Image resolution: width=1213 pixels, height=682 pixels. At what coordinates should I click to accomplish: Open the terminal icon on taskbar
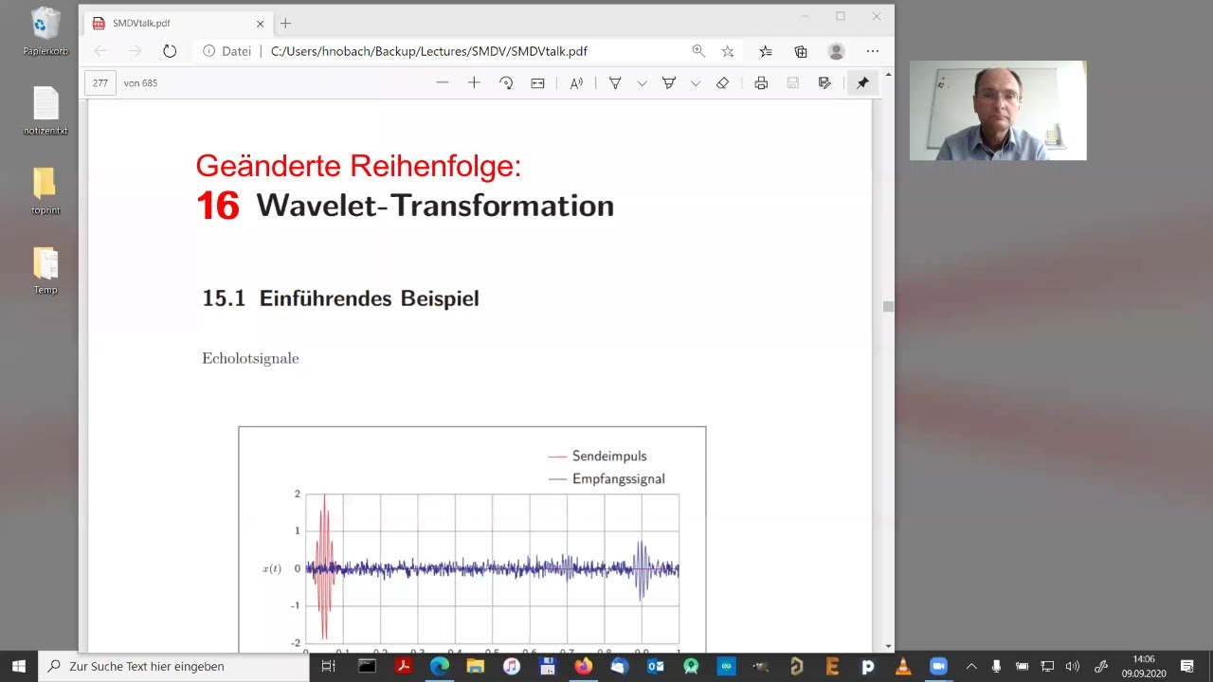tap(367, 666)
